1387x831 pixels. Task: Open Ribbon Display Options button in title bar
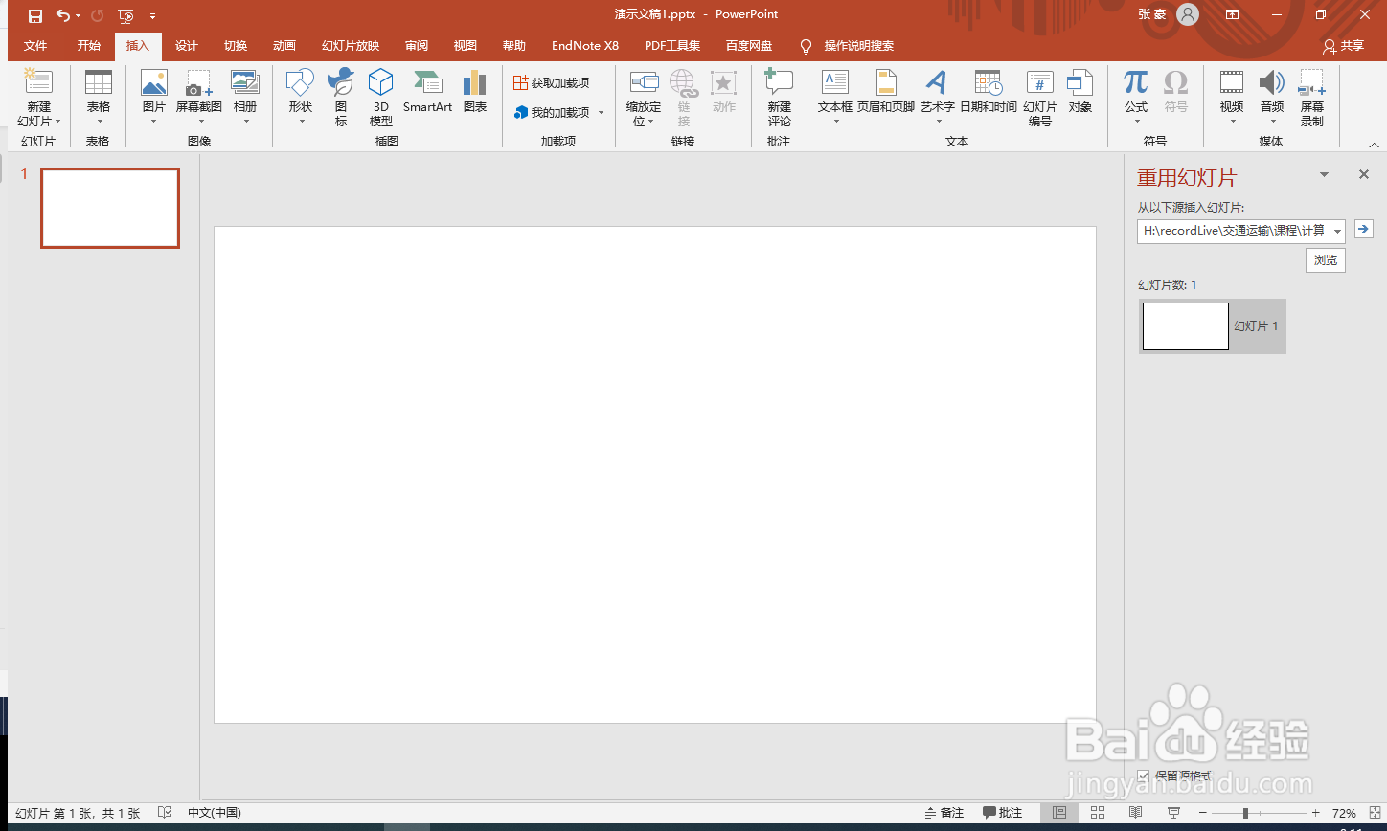1233,14
